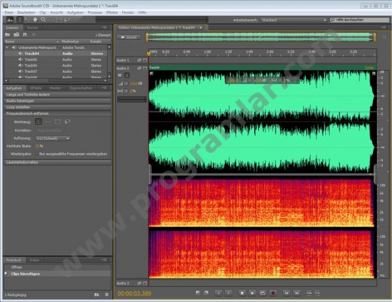The width and height of the screenshot is (392, 302).
Task: Open the Auflösung 512 (Schnell) dropdown
Action: pyautogui.click(x=52, y=139)
